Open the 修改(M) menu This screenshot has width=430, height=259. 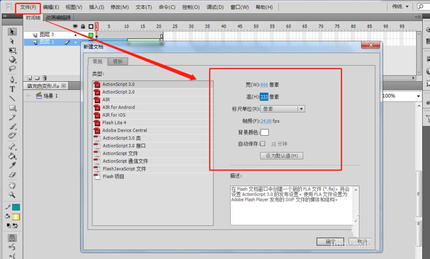120,7
